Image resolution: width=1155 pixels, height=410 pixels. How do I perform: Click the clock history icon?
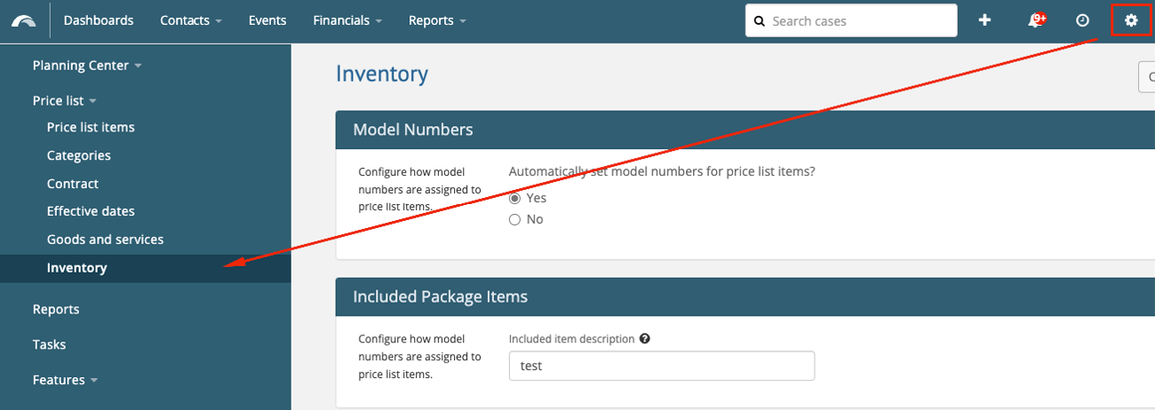(1082, 20)
